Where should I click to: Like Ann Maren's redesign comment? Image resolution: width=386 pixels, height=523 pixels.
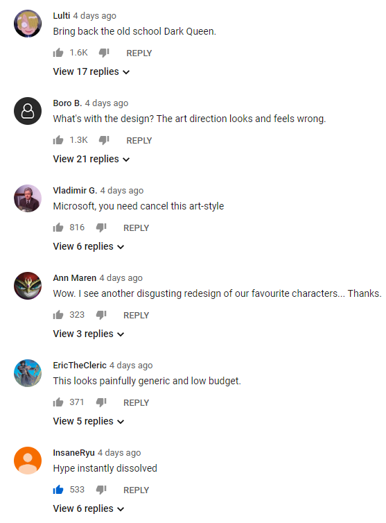pos(58,315)
